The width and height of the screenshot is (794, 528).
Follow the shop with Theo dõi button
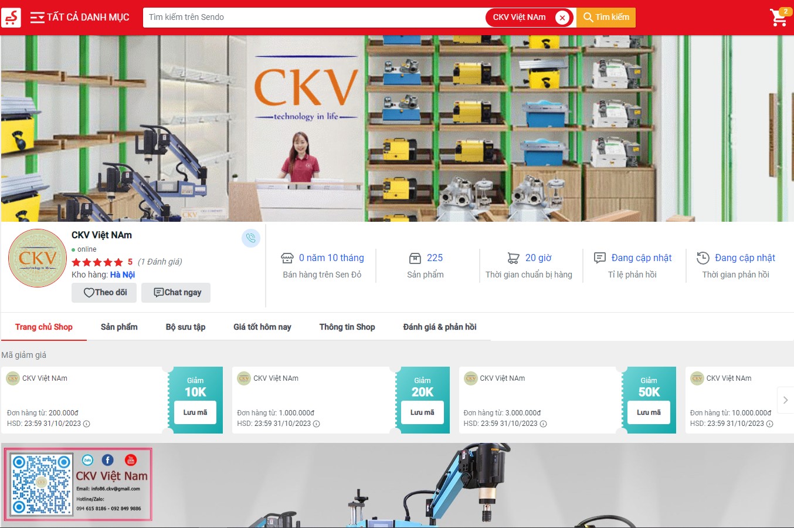click(104, 293)
